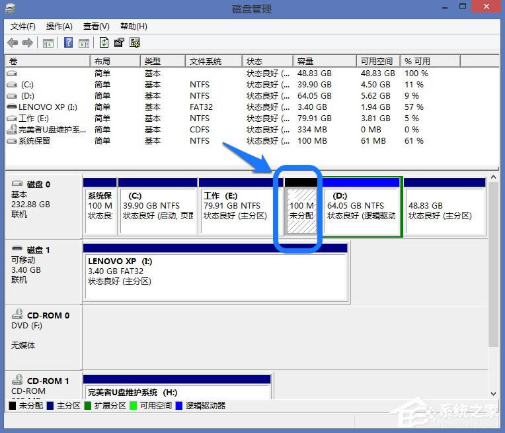The width and height of the screenshot is (505, 433).
Task: Click the 磁盘 0 disk label icon
Action: [17, 184]
